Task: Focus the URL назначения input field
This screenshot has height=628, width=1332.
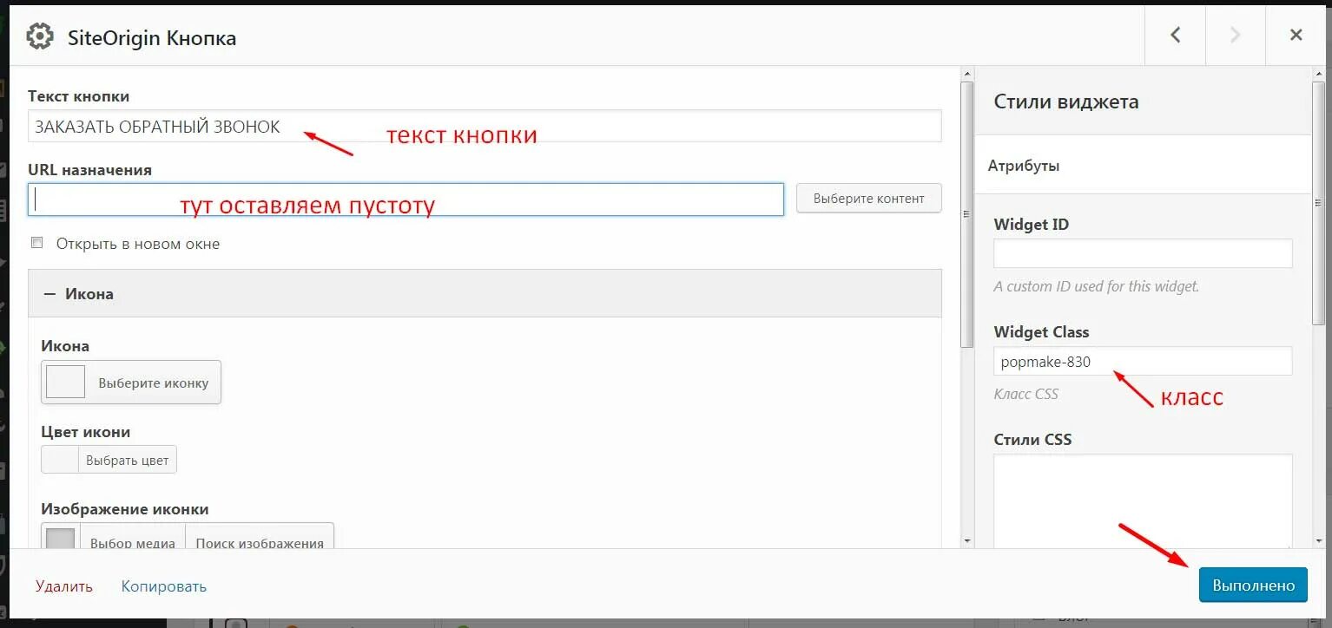Action: (406, 200)
